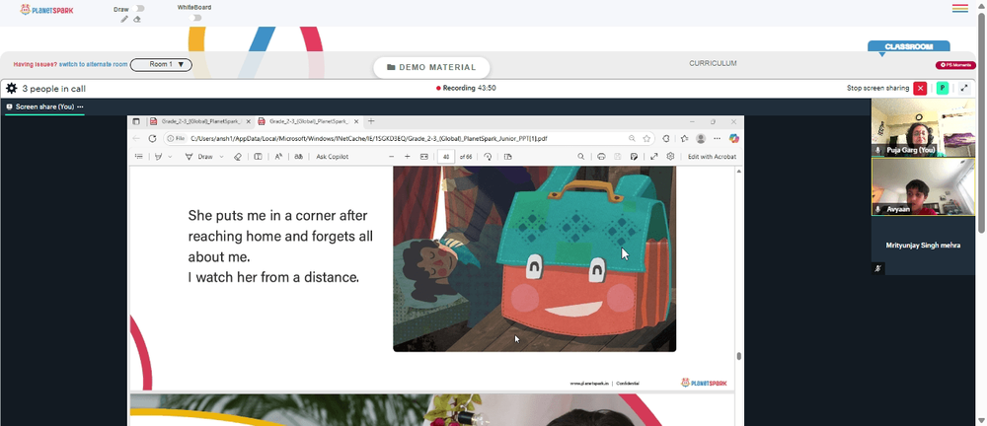Open the DEMO MATERIAL tab

431,67
